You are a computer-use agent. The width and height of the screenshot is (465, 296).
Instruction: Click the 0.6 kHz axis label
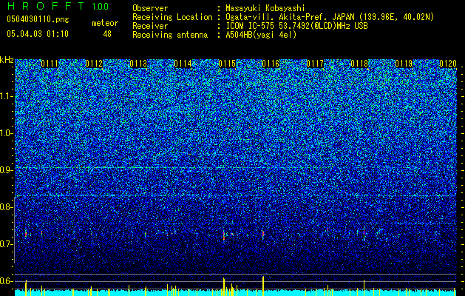[x=7, y=281]
